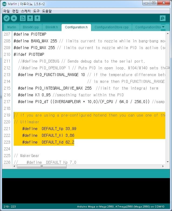Click the Verify checkmark icon
The image size is (172, 211).
click(6, 18)
